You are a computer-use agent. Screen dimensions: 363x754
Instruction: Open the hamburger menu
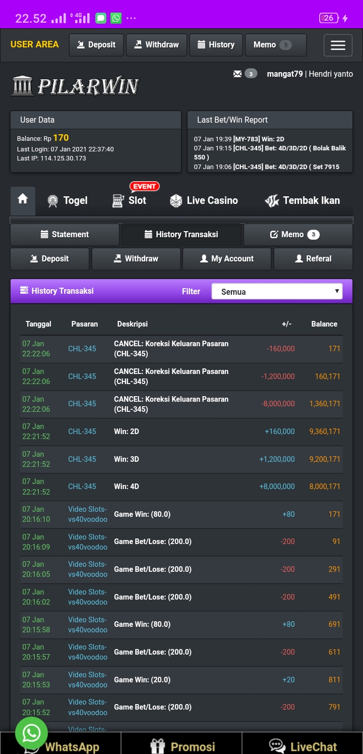[338, 45]
